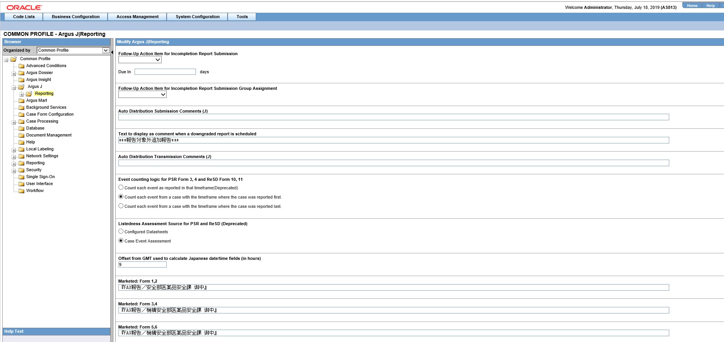Viewport: 724px width, 342px height.
Task: Click the Document Management folder icon
Action: point(22,135)
